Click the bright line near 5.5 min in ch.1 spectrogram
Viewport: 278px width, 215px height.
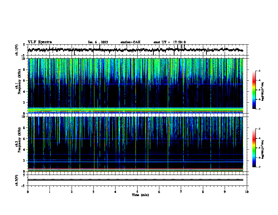point(148,86)
